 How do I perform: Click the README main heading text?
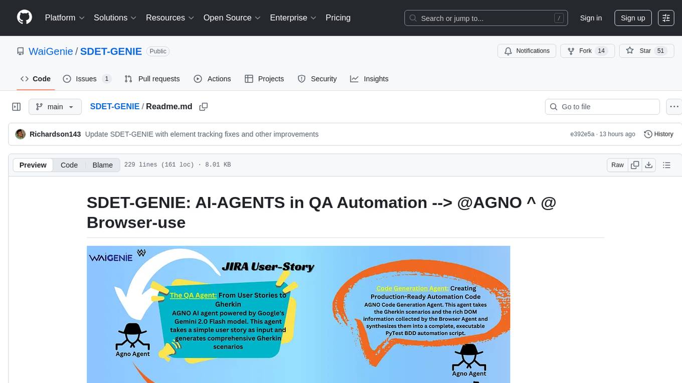(321, 212)
